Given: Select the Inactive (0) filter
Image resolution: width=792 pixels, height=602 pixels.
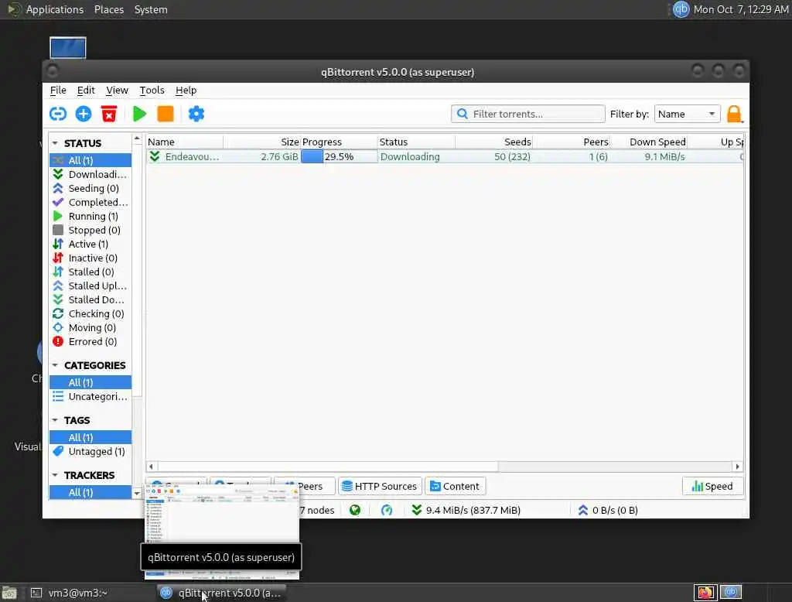Looking at the screenshot, I should pos(90,258).
